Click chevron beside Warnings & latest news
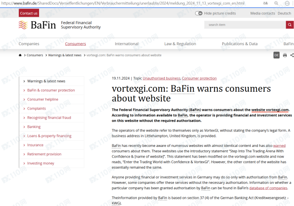The width and height of the screenshot is (294, 206). pos(24,81)
